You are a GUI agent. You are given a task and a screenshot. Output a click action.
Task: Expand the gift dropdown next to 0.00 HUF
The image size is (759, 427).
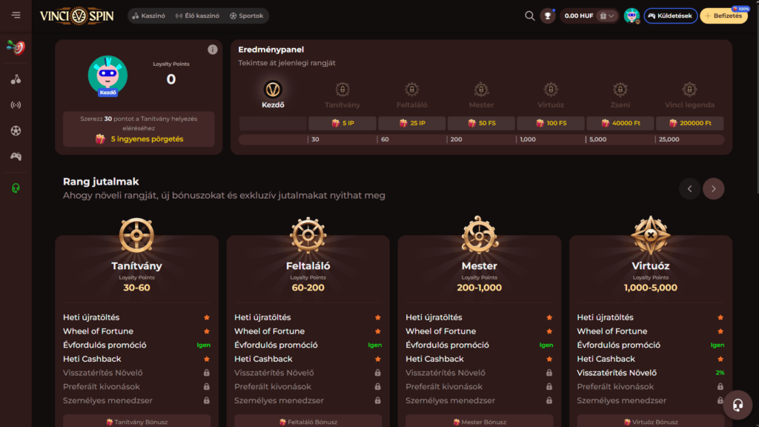(x=608, y=16)
